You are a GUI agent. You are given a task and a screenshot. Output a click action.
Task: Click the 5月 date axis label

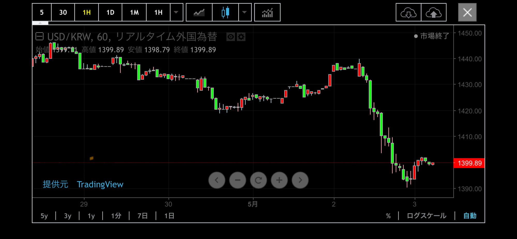[x=253, y=204]
